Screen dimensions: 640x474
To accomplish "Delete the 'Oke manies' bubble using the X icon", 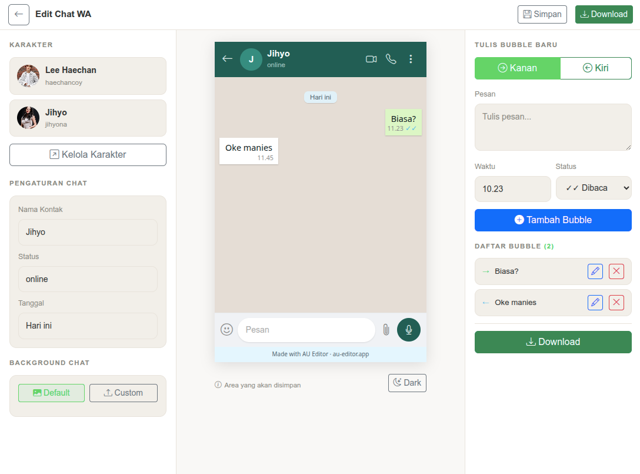I will [616, 302].
